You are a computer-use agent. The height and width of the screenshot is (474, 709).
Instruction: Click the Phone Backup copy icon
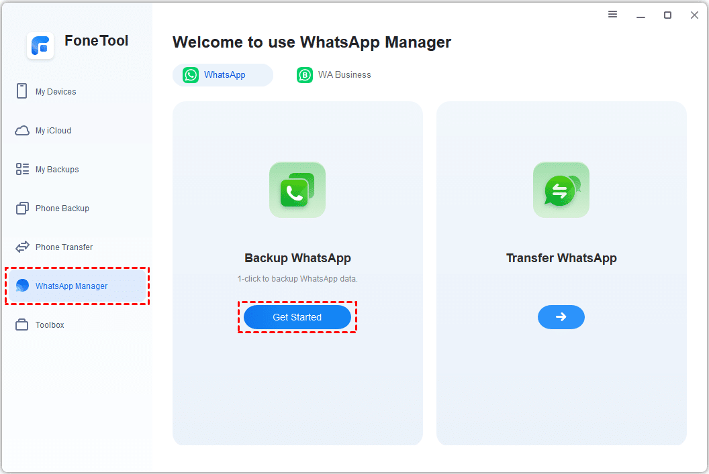click(22, 208)
